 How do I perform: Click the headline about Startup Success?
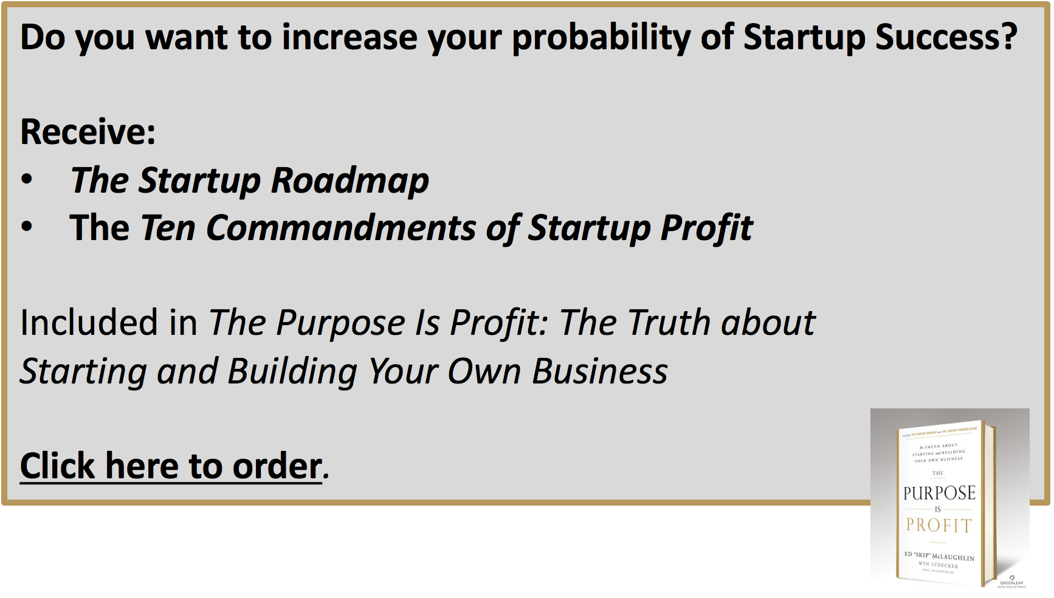tap(518, 38)
